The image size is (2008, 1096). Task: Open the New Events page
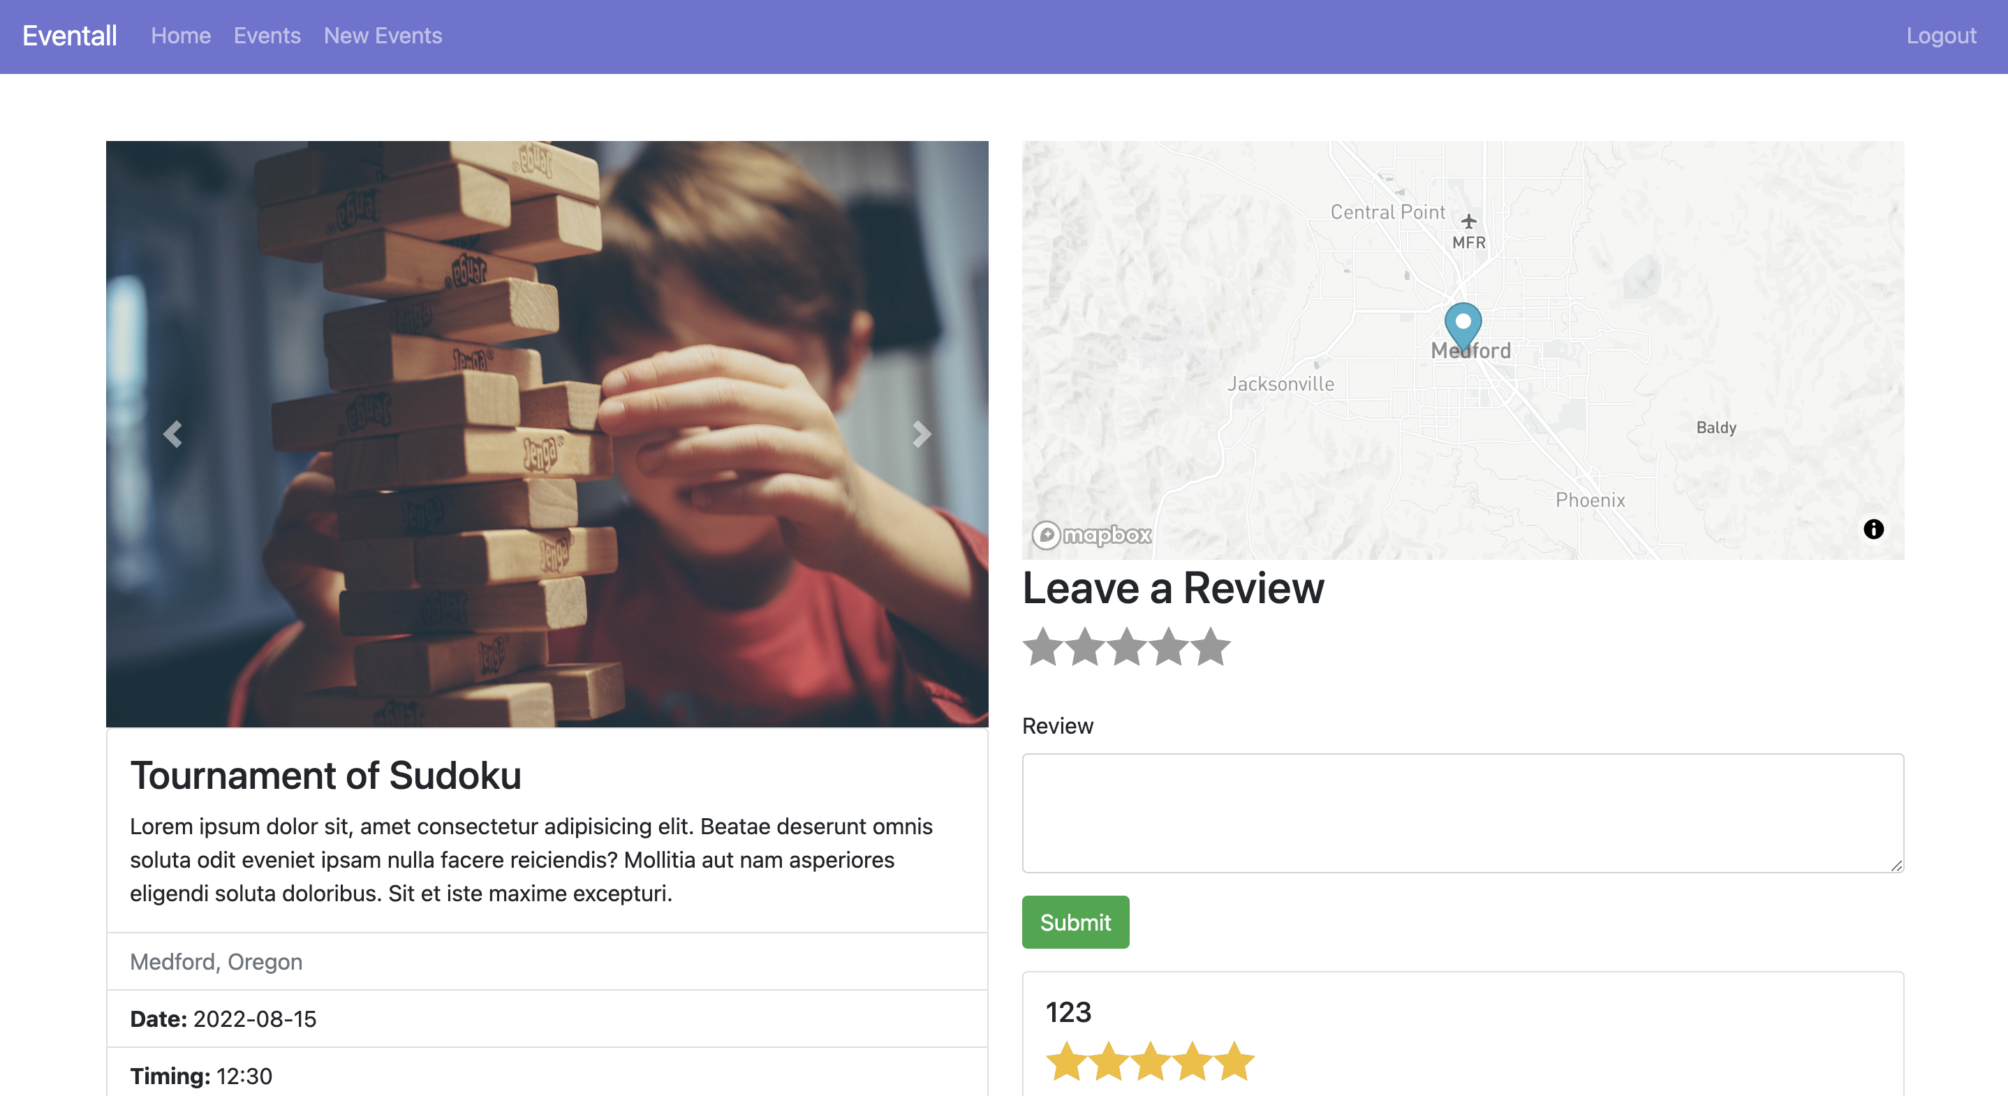tap(383, 36)
